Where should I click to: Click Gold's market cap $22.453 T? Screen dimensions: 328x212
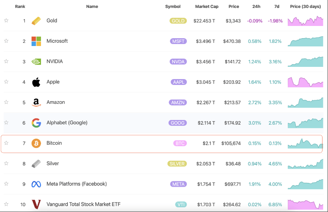tap(204, 21)
